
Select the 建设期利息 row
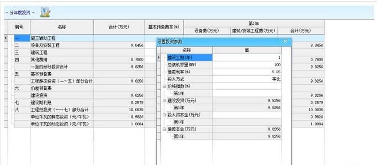pyautogui.click(x=62, y=103)
